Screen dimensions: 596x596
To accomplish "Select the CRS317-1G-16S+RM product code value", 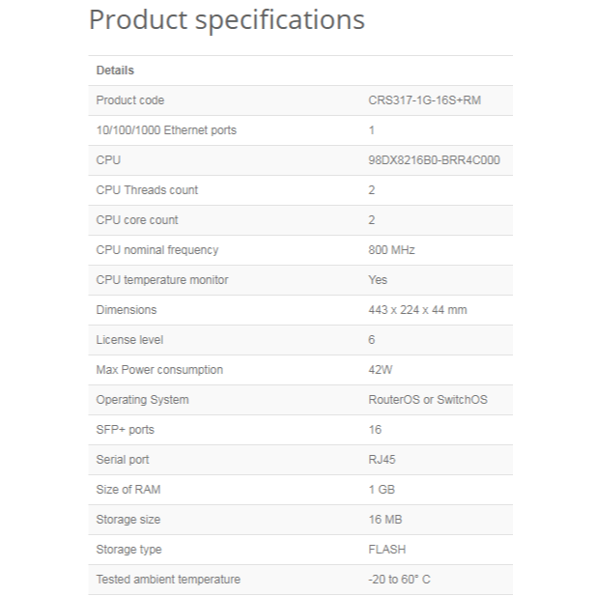I will click(424, 100).
